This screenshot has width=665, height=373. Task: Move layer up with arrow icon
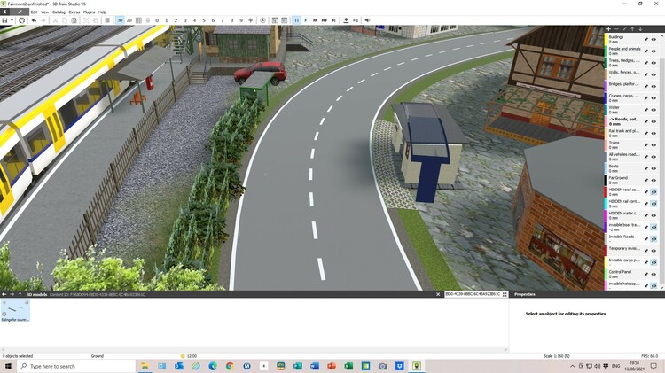click(x=632, y=29)
